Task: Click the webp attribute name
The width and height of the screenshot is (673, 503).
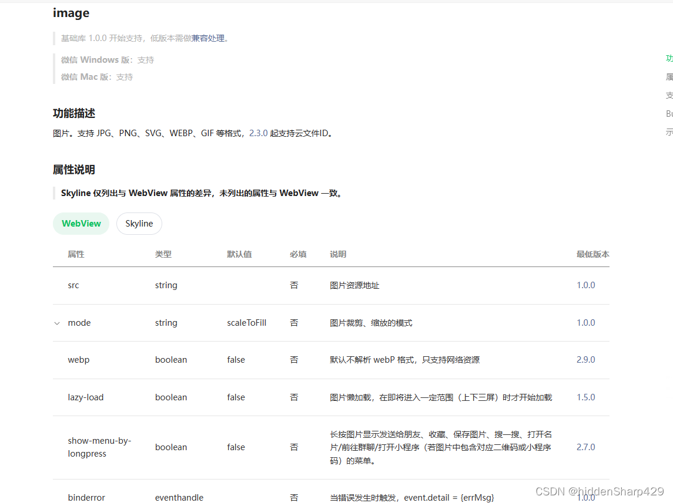Action: [x=78, y=359]
